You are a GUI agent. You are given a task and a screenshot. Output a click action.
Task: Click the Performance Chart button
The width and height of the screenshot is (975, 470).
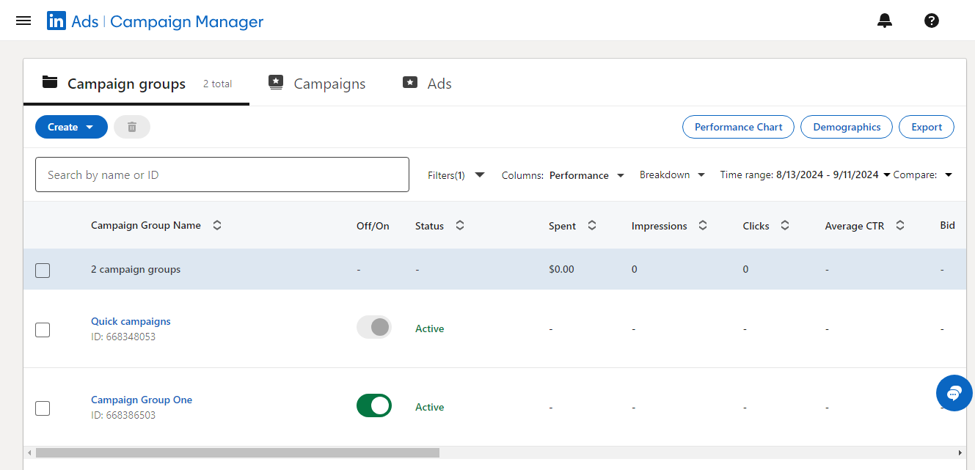pyautogui.click(x=738, y=127)
